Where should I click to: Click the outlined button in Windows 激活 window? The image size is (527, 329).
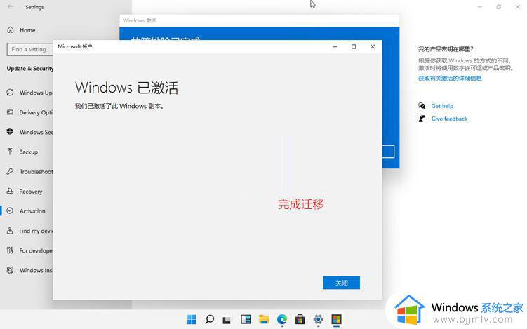coord(388,152)
